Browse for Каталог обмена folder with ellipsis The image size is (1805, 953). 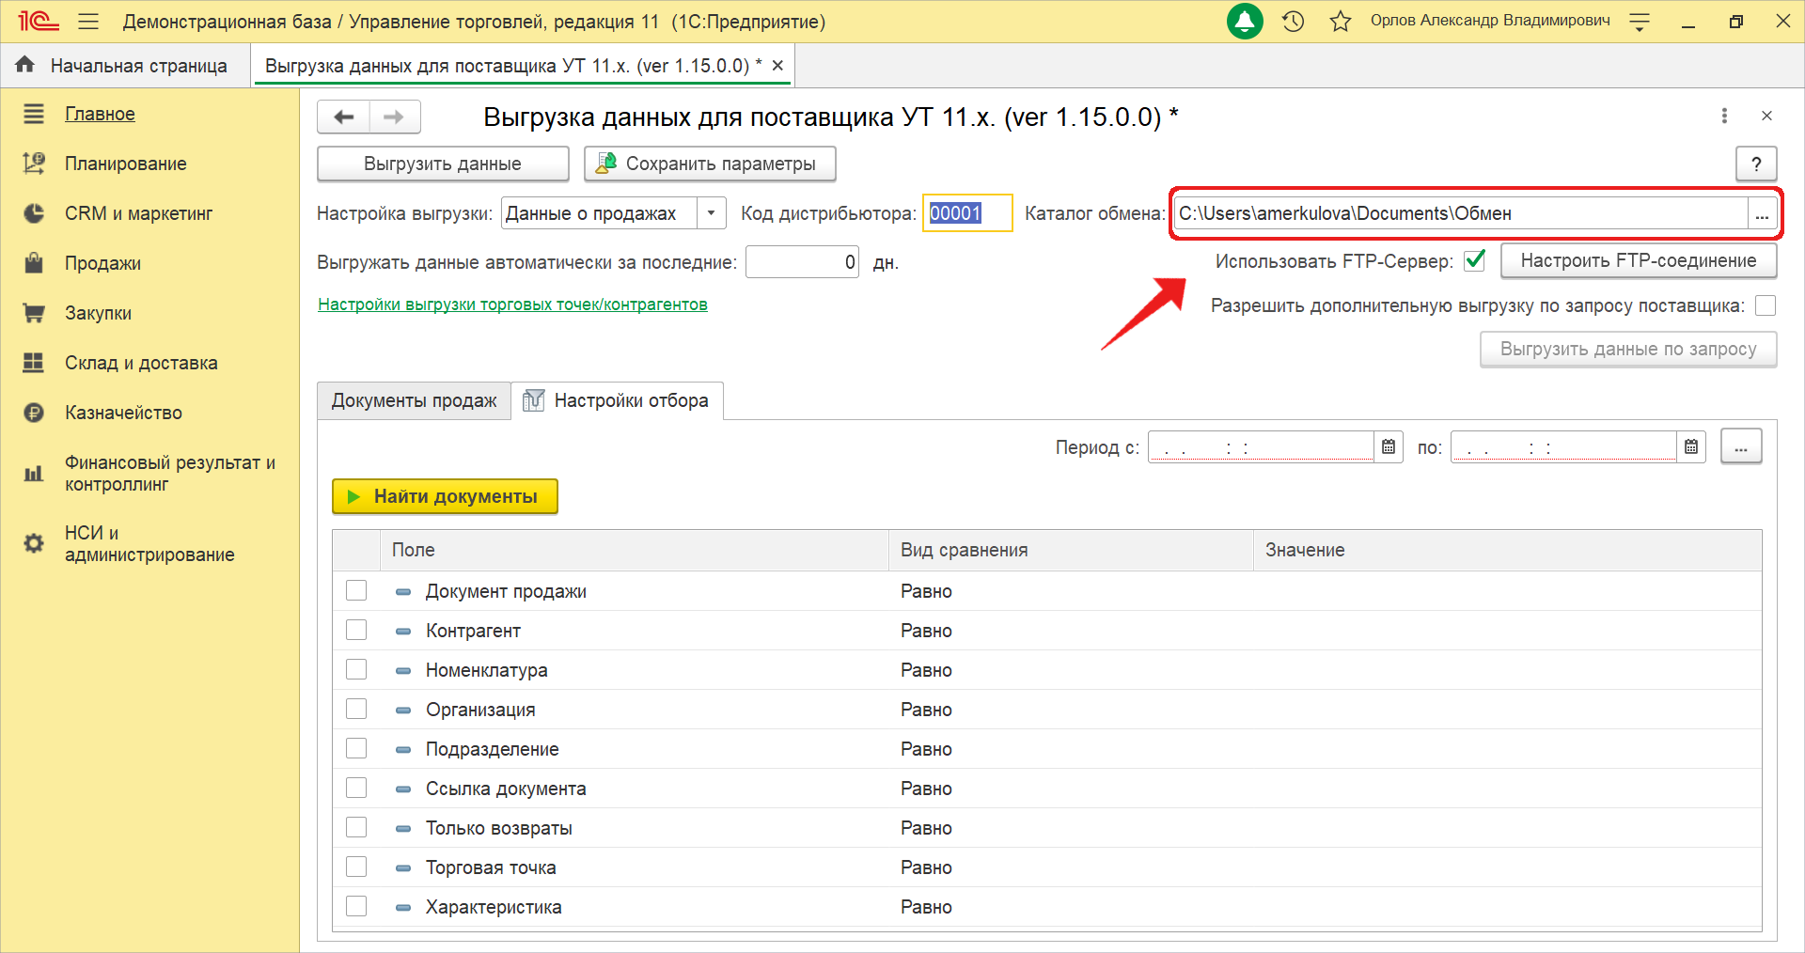point(1761,213)
